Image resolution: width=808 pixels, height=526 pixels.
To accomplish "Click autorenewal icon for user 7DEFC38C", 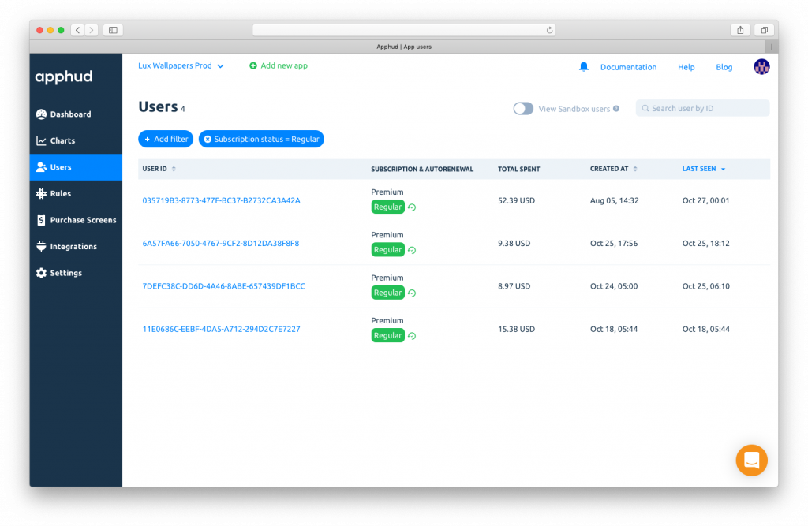I will (x=412, y=293).
